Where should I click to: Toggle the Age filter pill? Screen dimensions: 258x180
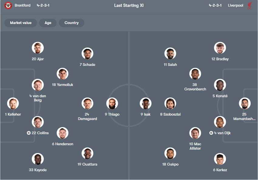click(x=48, y=23)
